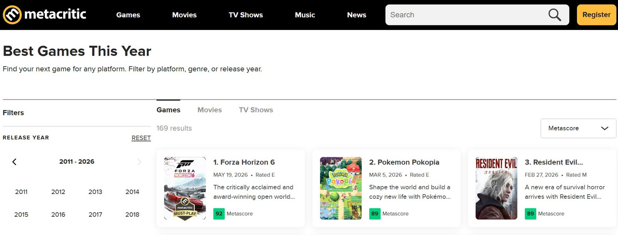Switch to the TV Shows results tab
Screen dimensions: 618x235
pos(256,110)
